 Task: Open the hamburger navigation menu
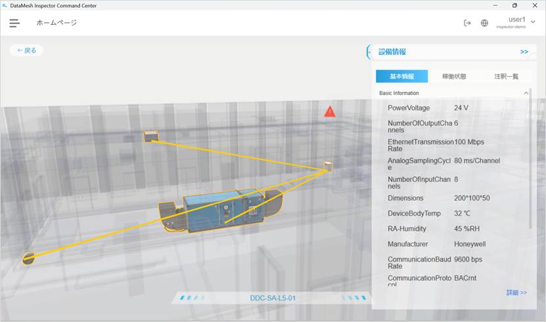(14, 23)
